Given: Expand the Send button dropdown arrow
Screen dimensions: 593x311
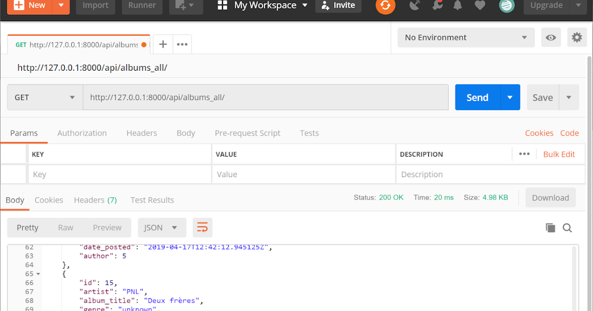Looking at the screenshot, I should pyautogui.click(x=510, y=97).
